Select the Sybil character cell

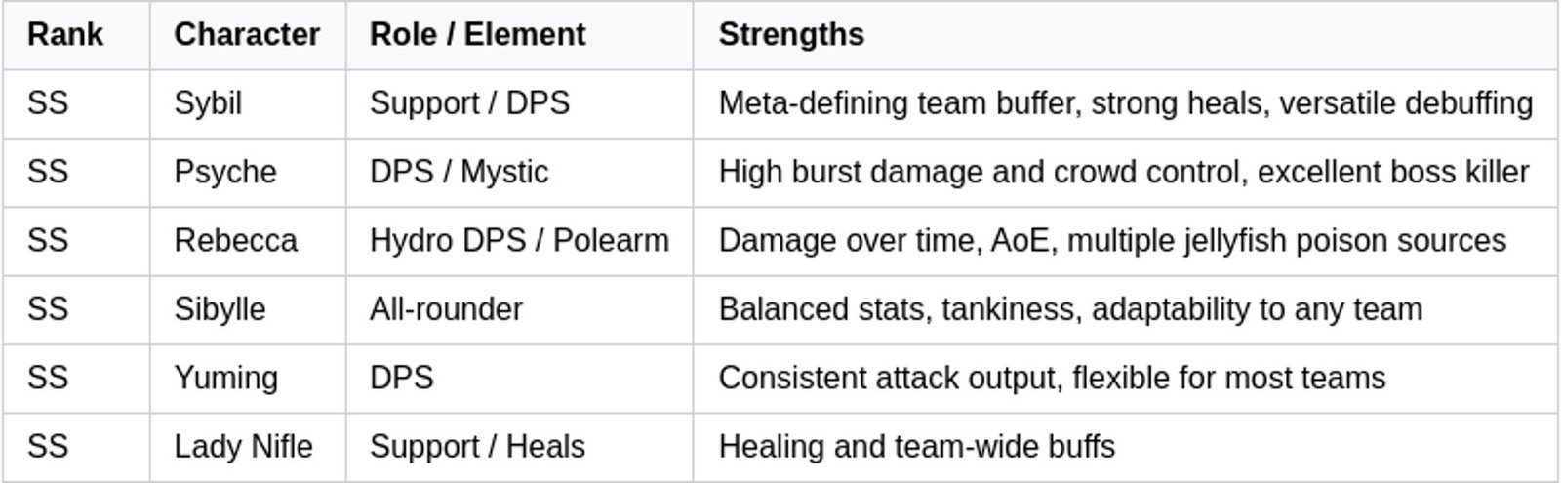coord(208,103)
